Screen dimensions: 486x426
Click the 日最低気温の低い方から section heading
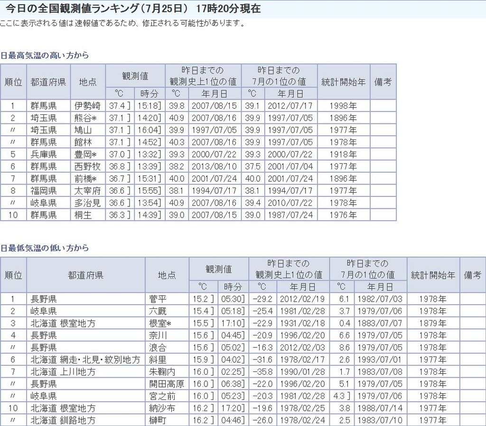[45, 248]
